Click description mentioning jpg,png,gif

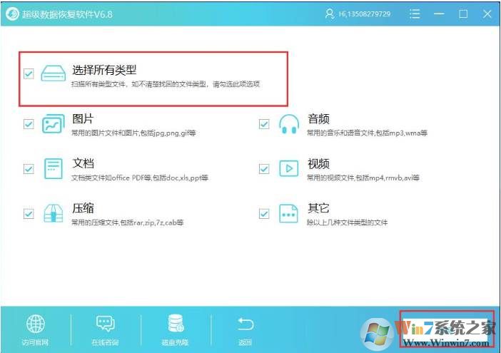[133, 133]
